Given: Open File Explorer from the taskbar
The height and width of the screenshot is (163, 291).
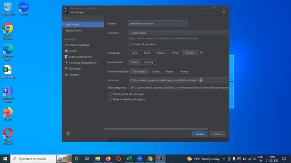Looking at the screenshot, I should pyautogui.click(x=98, y=159).
